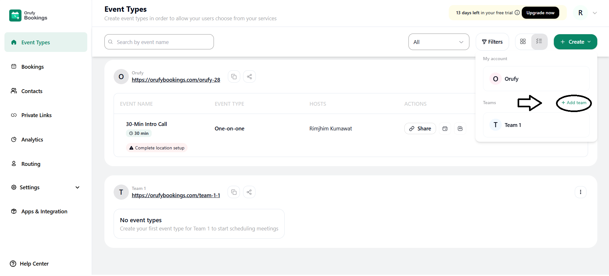Image resolution: width=609 pixels, height=276 pixels.
Task: Copy the Orufy booking page link
Action: (x=234, y=77)
